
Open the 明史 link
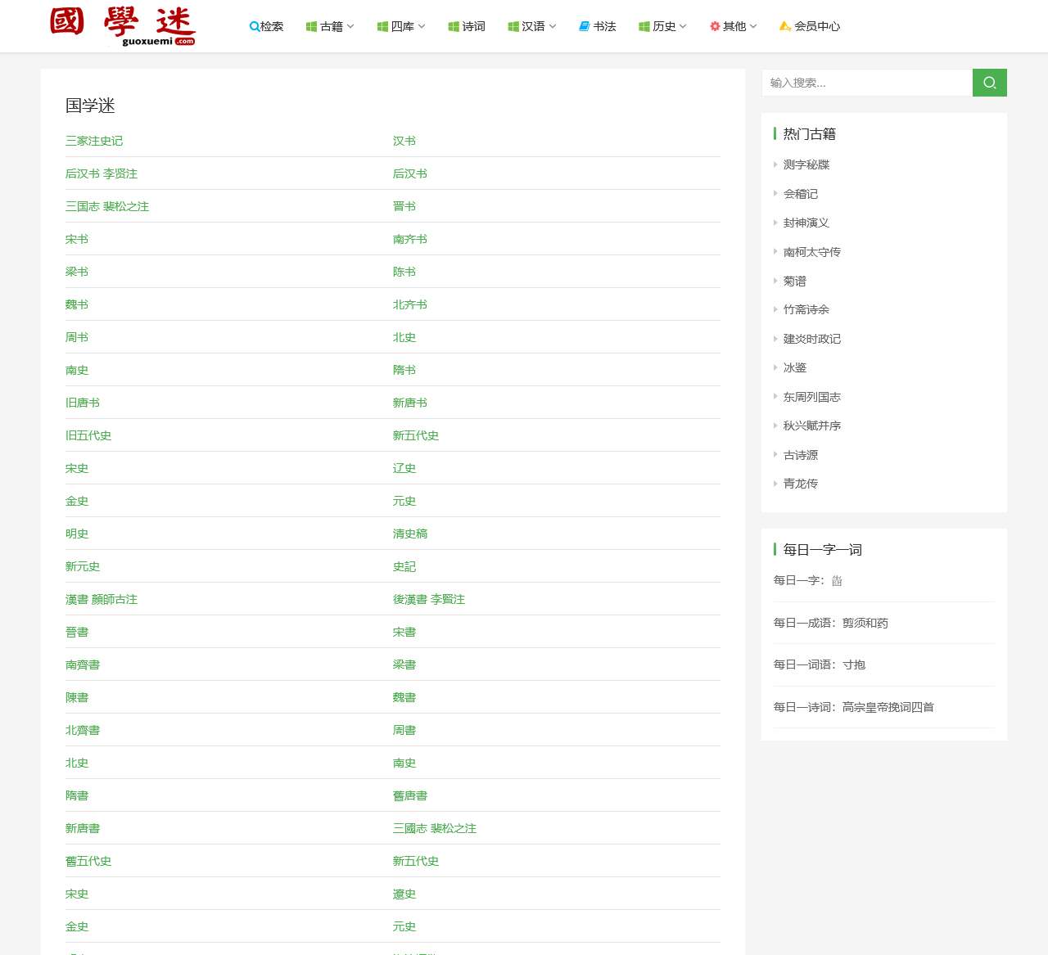point(77,534)
